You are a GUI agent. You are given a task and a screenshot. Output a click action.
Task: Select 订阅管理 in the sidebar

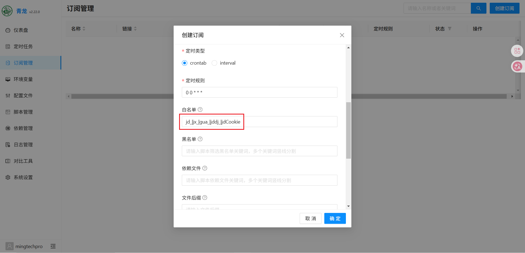coord(31,63)
